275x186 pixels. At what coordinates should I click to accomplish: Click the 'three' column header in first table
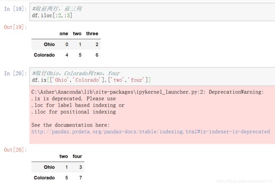pos(92,33)
